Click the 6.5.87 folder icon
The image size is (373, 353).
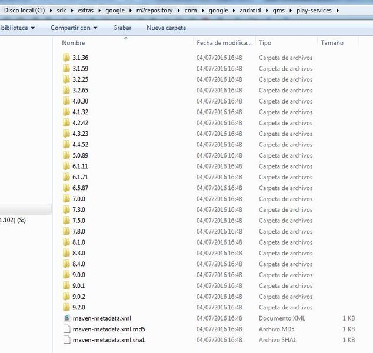point(66,188)
